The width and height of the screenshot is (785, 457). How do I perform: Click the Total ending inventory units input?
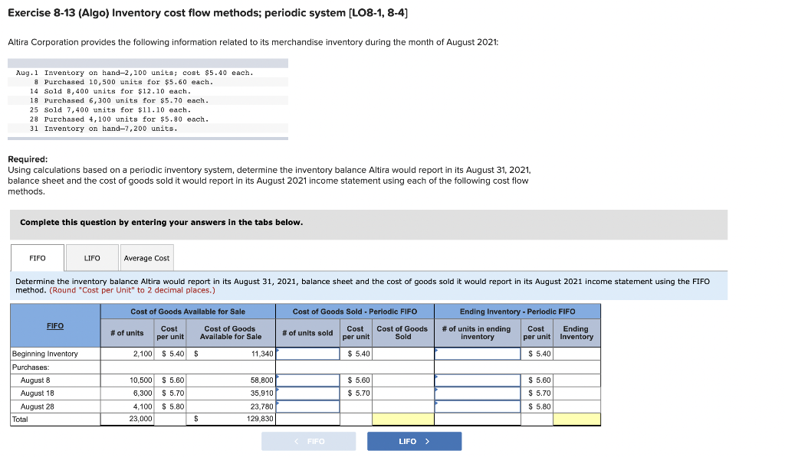[x=477, y=418]
